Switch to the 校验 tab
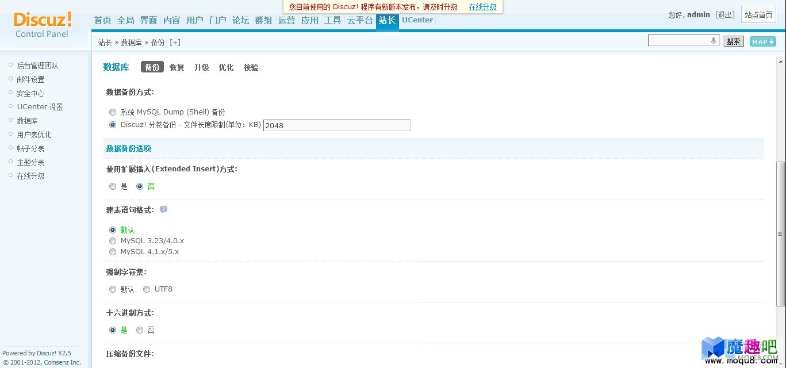This screenshot has width=786, height=368. pos(251,67)
